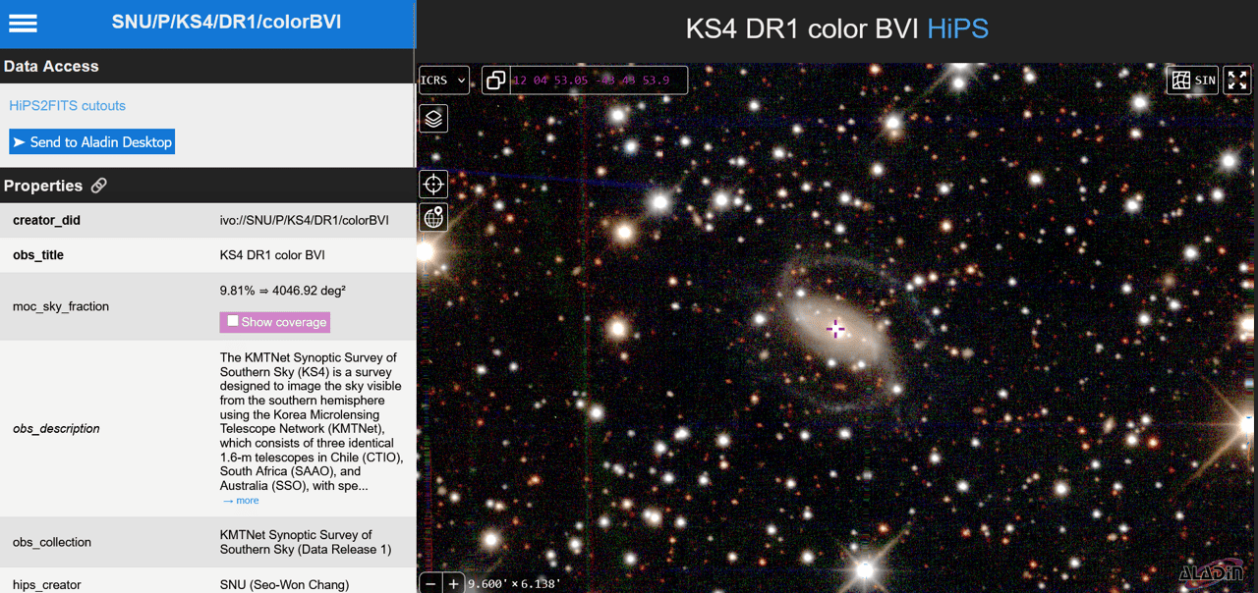The height and width of the screenshot is (593, 1258).
Task: Click the HiPS link in the title
Action: coord(957,29)
